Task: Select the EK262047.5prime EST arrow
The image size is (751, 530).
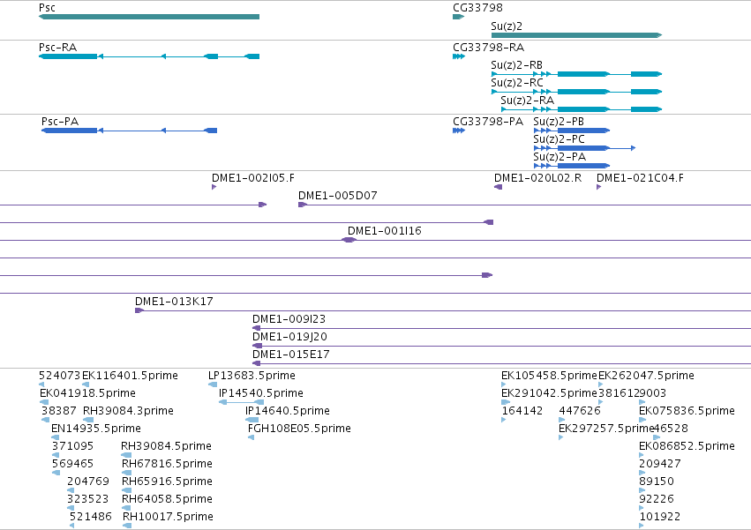Action: (x=601, y=384)
